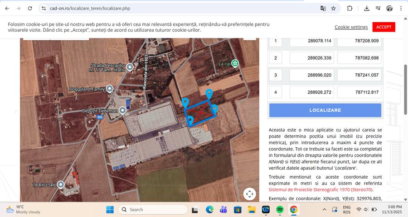Bookmark this page with the star icon
Screen dimensions: 408x217
pos(333,8)
